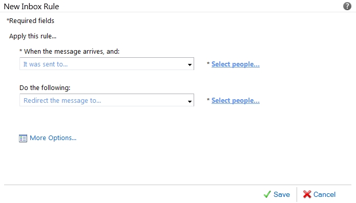Click the 'Apply this rule...' heading text
This screenshot has height=203, width=356.
point(33,36)
